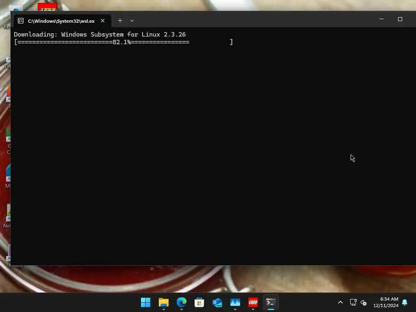Click the LEGO desktop icon behind the terminal

(47, 7)
